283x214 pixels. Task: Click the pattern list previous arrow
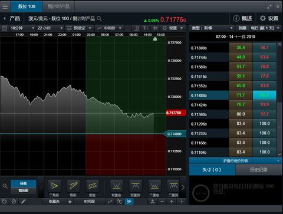(x=41, y=187)
